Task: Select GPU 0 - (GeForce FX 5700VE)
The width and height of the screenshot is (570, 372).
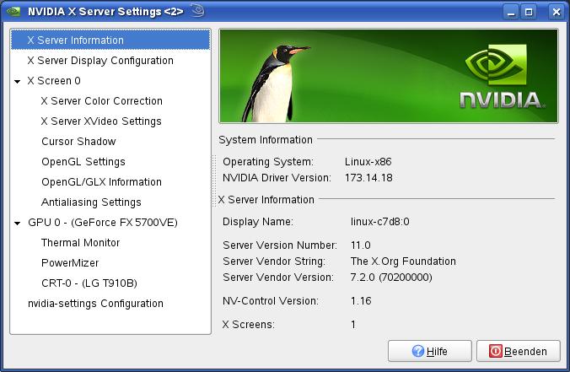Action: 103,222
